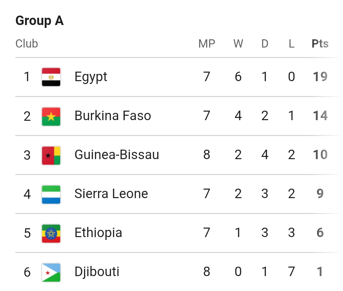
Task: Click Egypt's 19 points value
Action: click(x=320, y=77)
